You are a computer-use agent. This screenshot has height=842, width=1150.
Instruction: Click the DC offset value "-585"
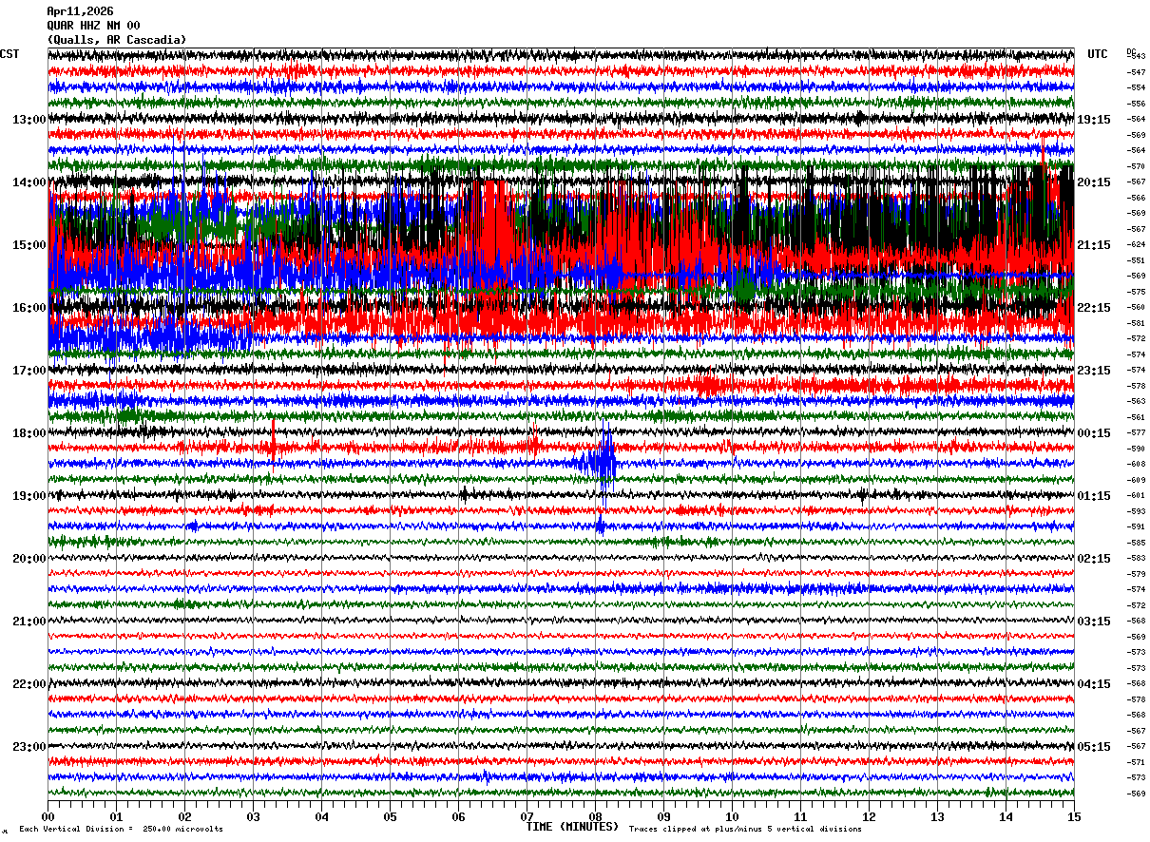[1136, 543]
